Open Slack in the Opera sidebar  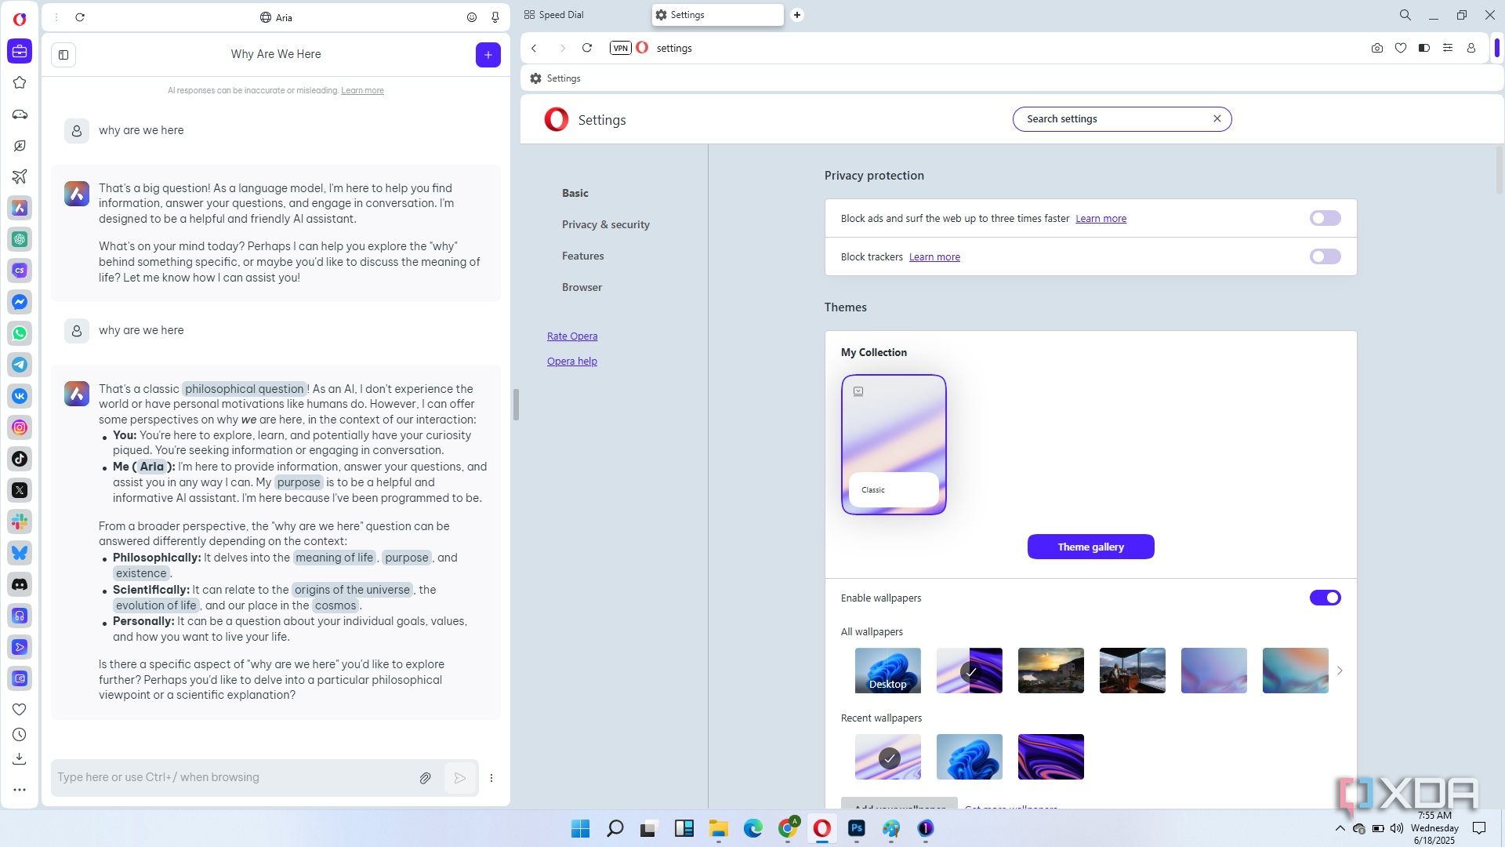[x=20, y=522]
